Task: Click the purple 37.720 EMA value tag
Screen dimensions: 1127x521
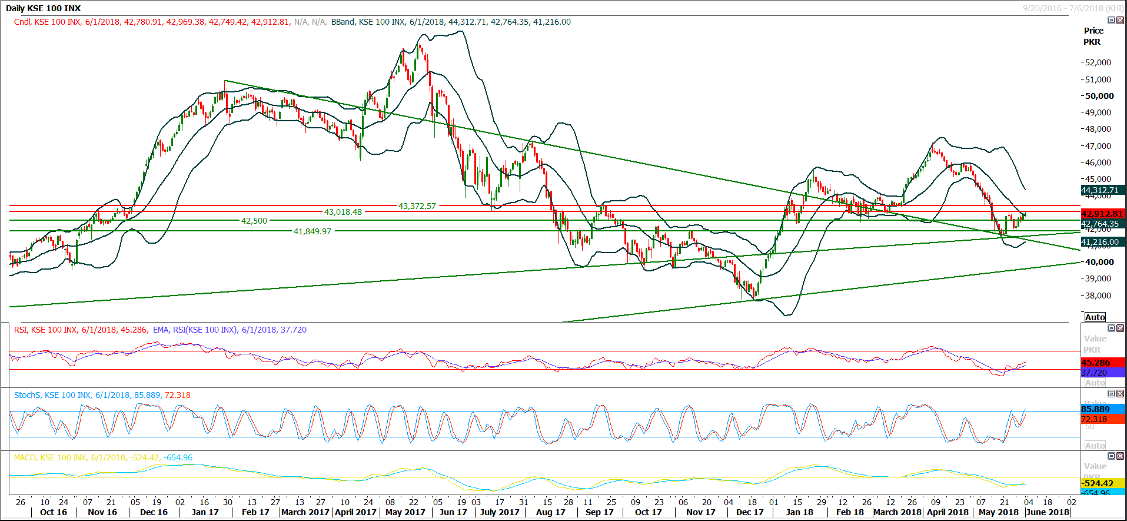Action: [x=1103, y=373]
